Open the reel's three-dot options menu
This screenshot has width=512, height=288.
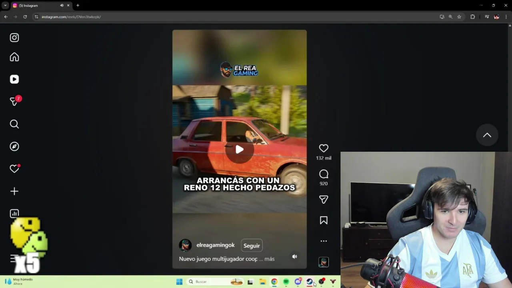pyautogui.click(x=324, y=241)
